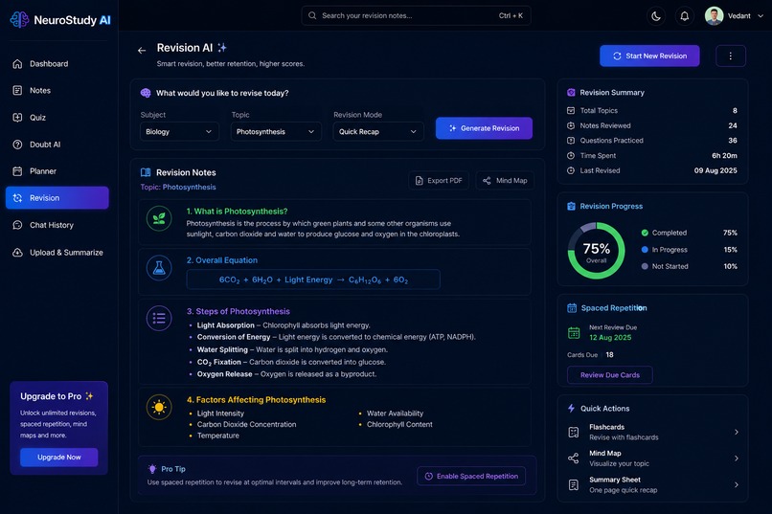772x514 pixels.
Task: Click the Summary Sheet document icon
Action: coord(574,485)
